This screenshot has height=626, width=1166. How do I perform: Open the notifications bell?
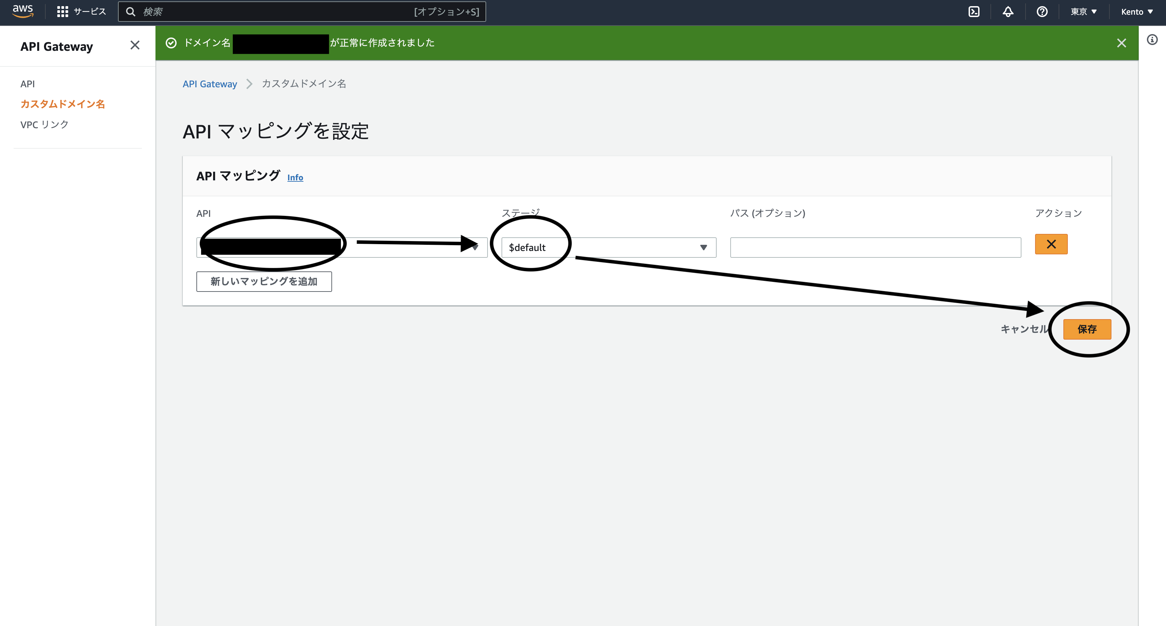pyautogui.click(x=1008, y=11)
